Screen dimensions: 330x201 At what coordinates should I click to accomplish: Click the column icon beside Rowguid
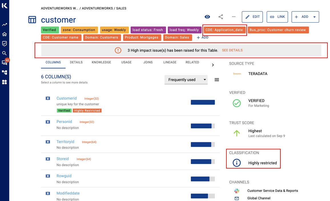(48, 176)
